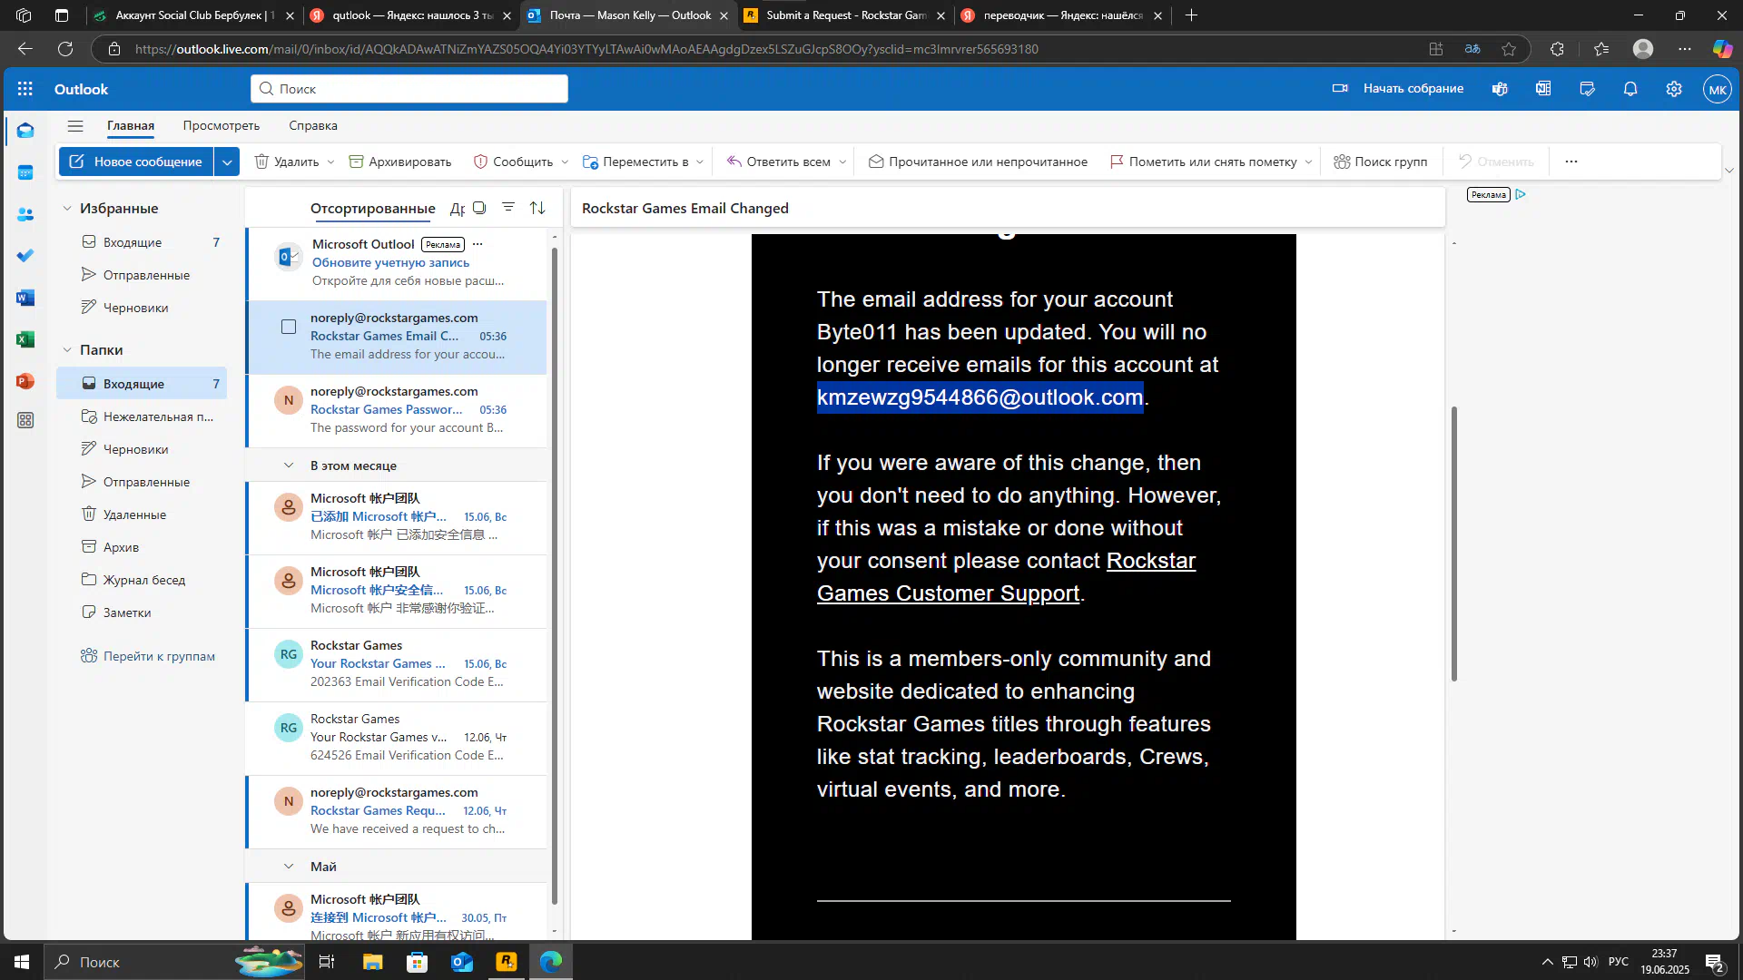
Task: Open Teams chat icon in header
Action: click(x=1500, y=89)
